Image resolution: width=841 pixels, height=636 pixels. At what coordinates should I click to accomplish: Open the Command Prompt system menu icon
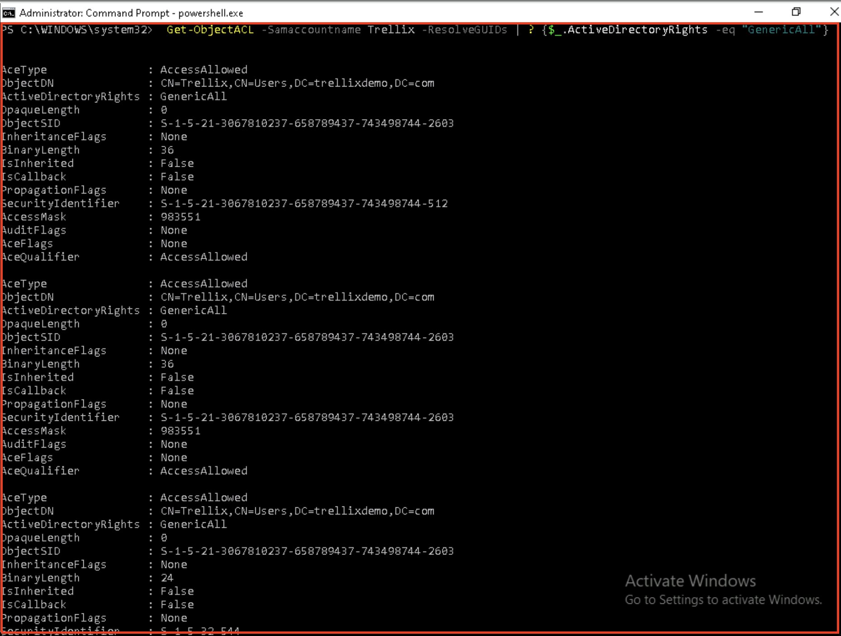[x=8, y=12]
